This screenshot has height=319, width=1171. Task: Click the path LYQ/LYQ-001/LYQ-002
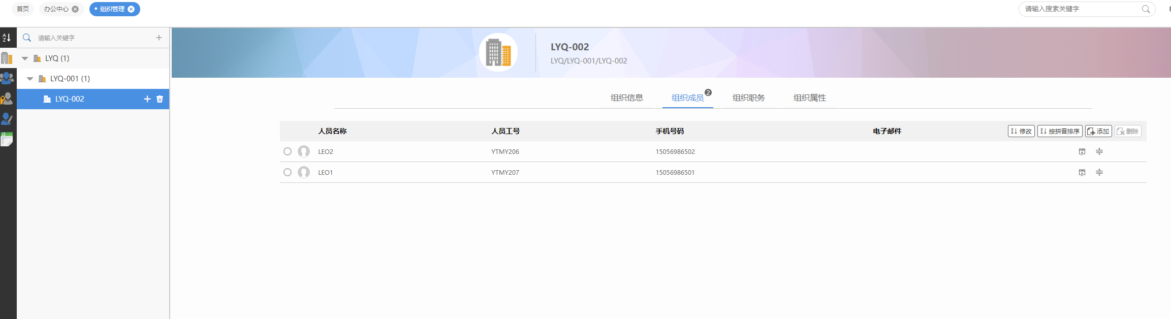tap(589, 61)
